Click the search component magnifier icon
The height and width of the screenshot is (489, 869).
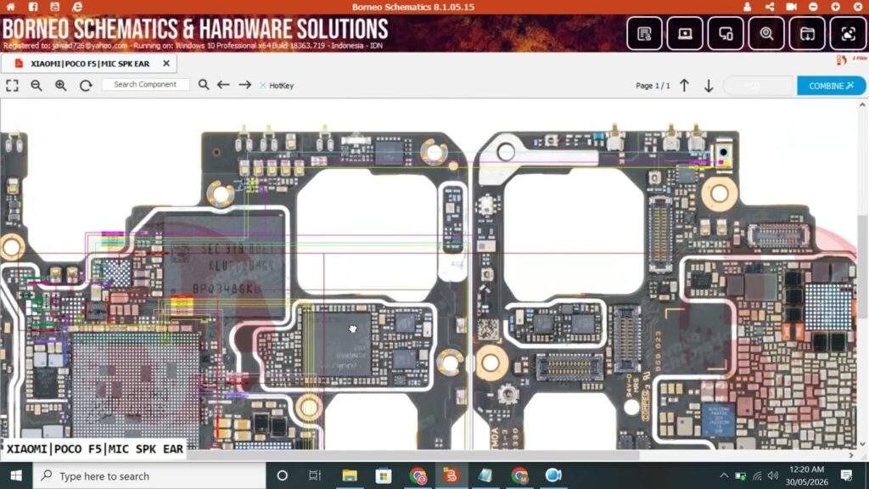(x=204, y=85)
